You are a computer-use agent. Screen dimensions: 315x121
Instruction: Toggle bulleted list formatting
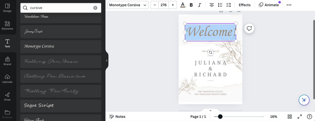pos(220,5)
